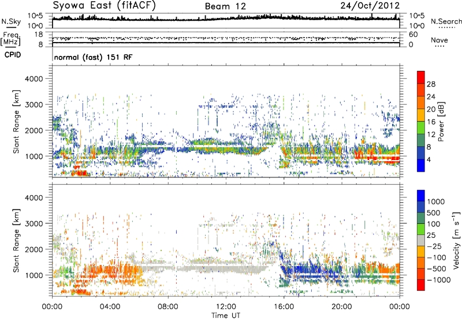462x319 pixels.
Task: Click the '12:00' time axis label
Action: (226, 307)
